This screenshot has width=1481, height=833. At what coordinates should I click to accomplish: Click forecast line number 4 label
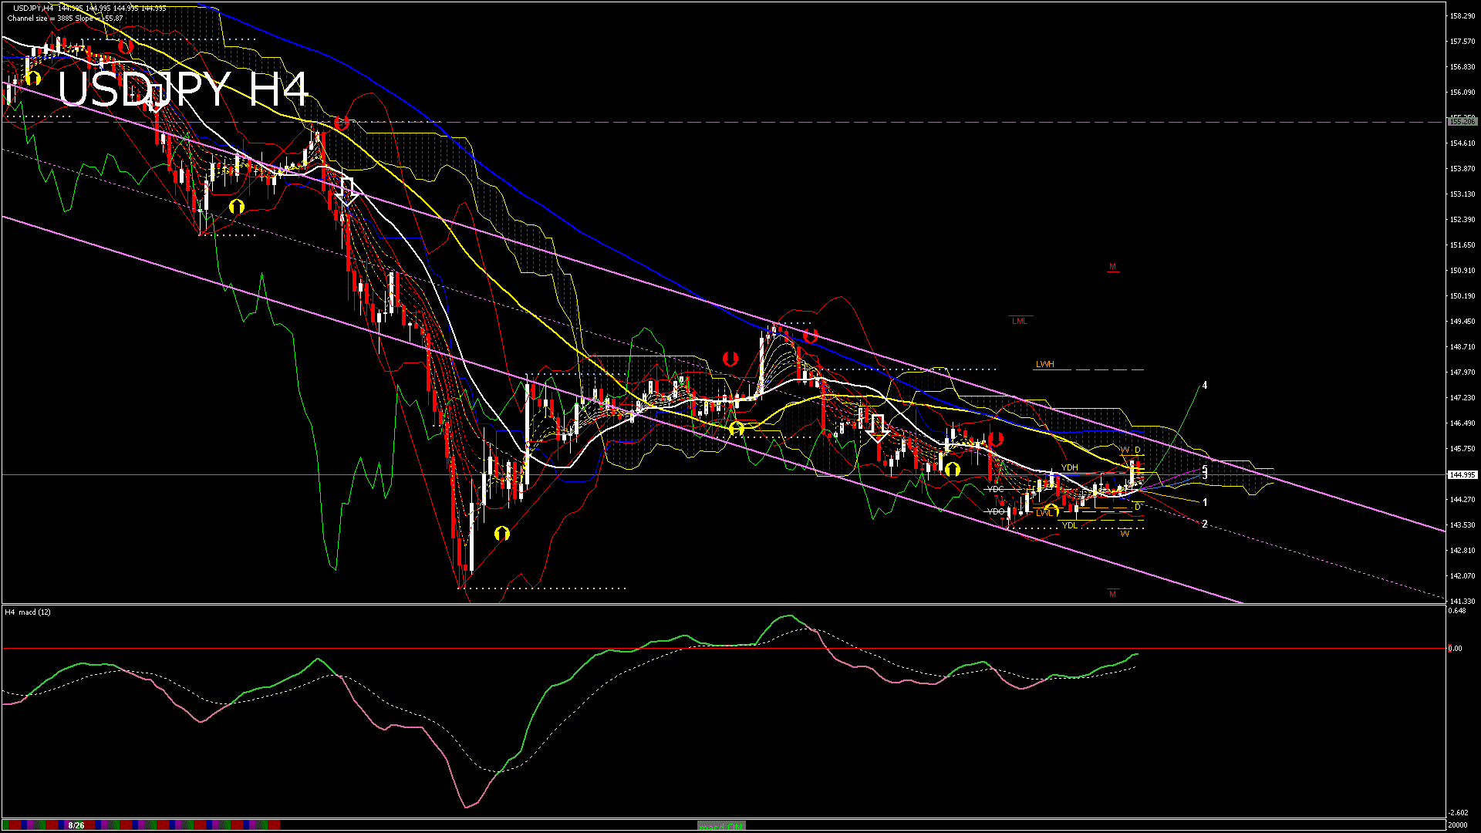pos(1205,386)
